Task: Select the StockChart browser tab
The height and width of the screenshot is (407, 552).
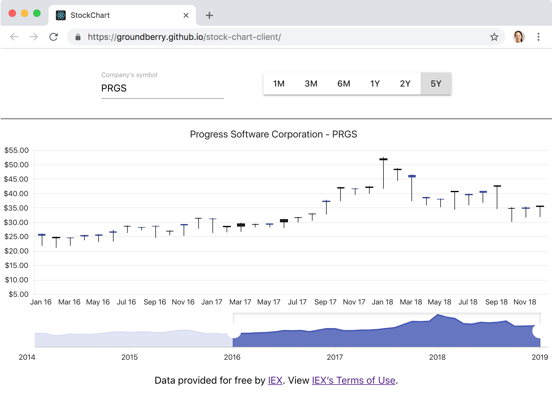Action: (122, 15)
